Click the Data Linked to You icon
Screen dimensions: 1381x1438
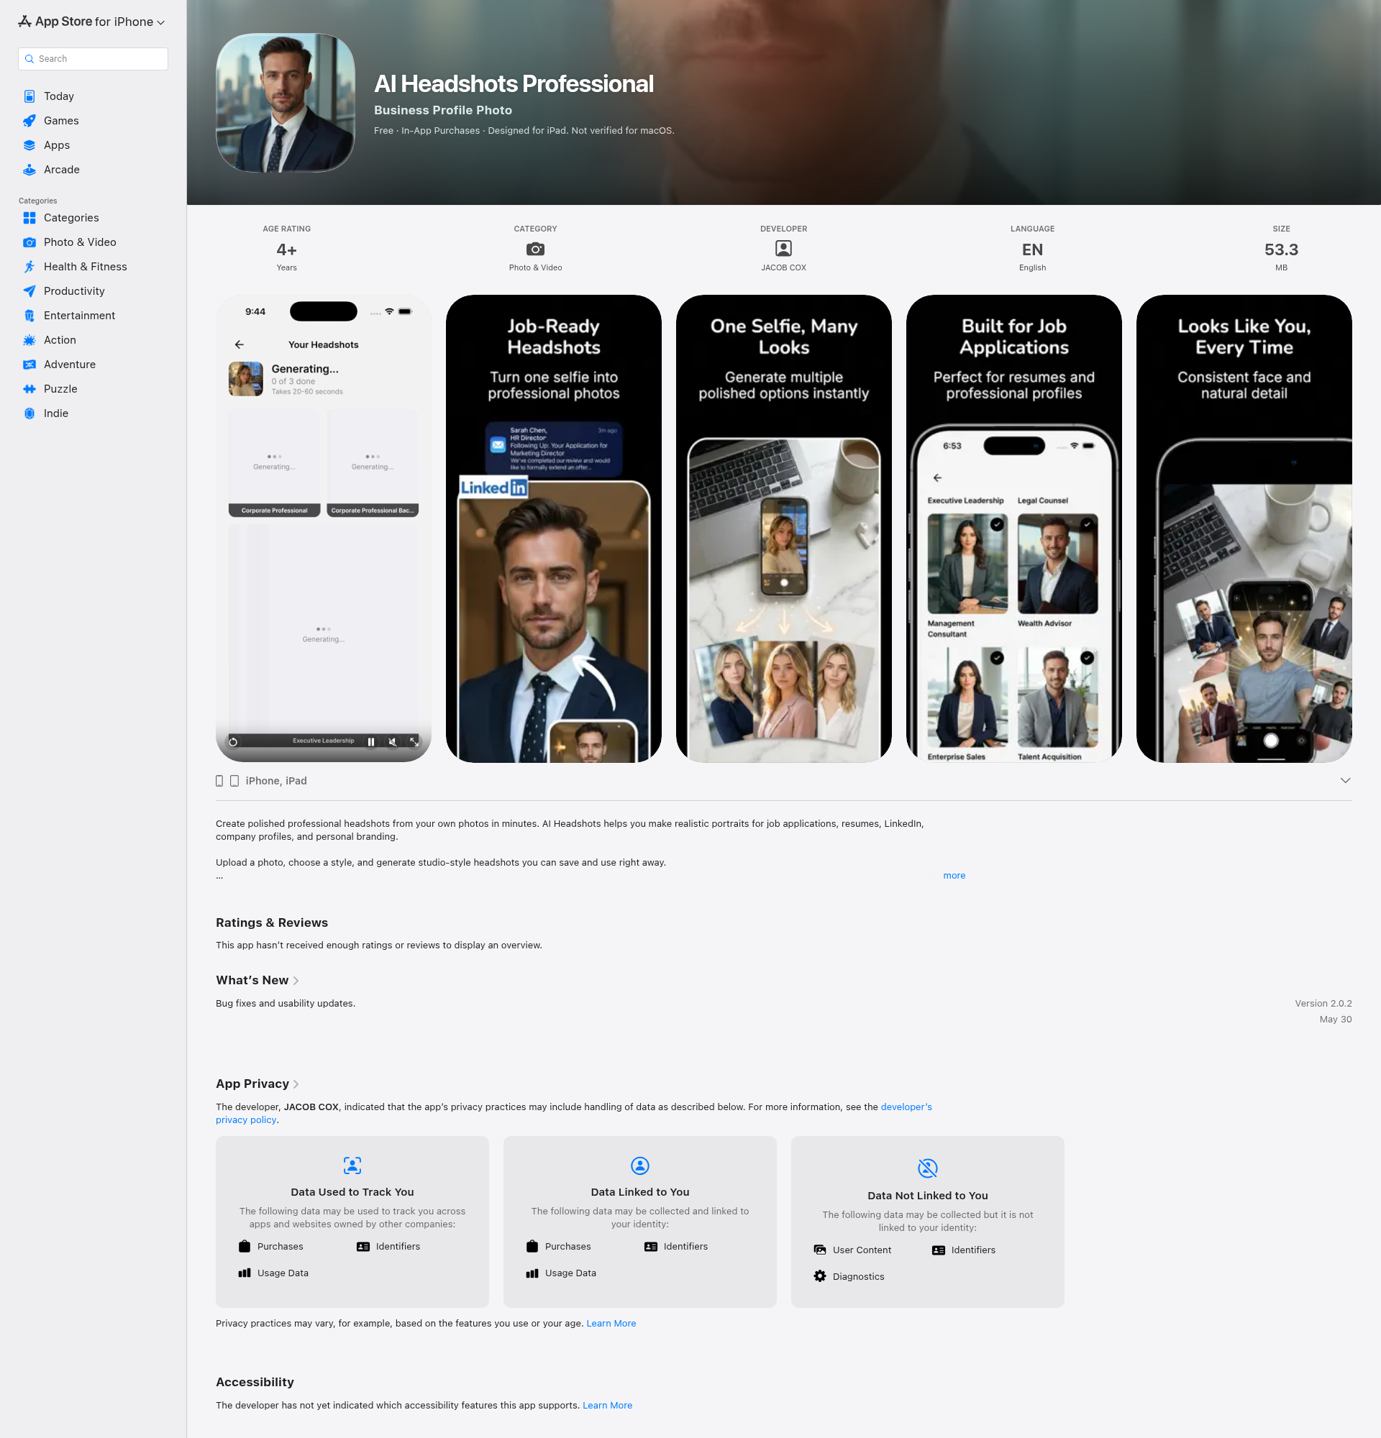(x=640, y=1165)
